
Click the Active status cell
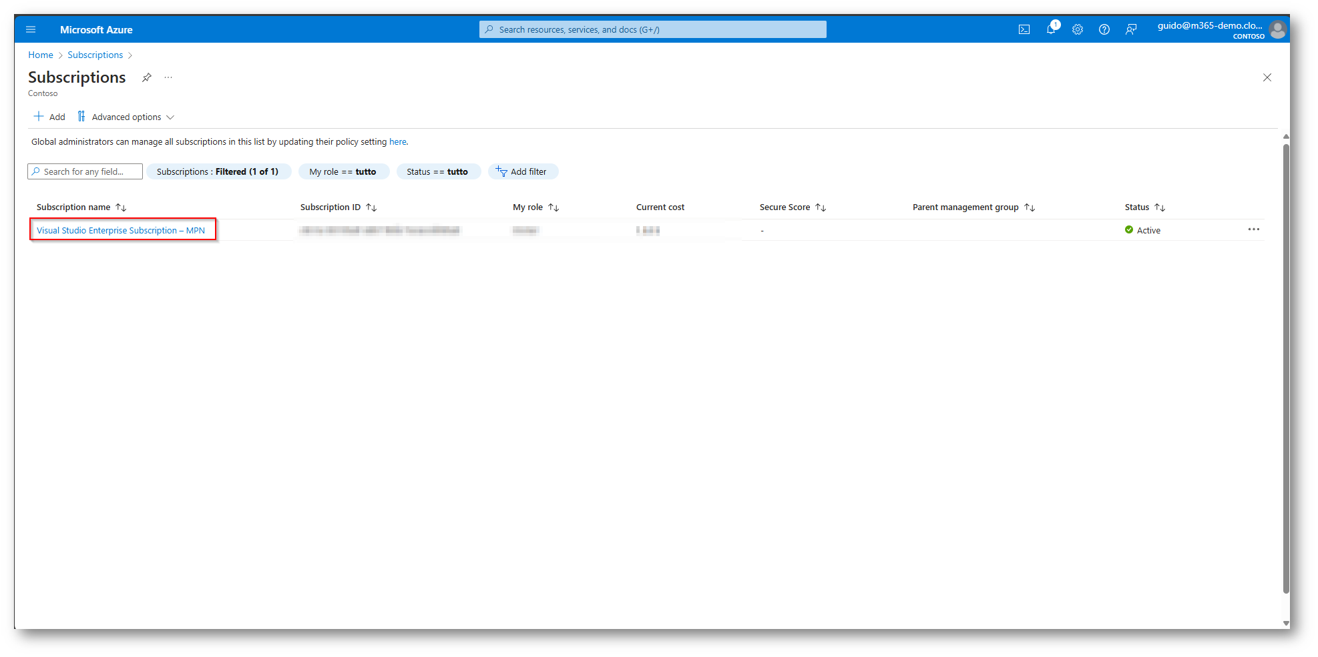(x=1142, y=230)
